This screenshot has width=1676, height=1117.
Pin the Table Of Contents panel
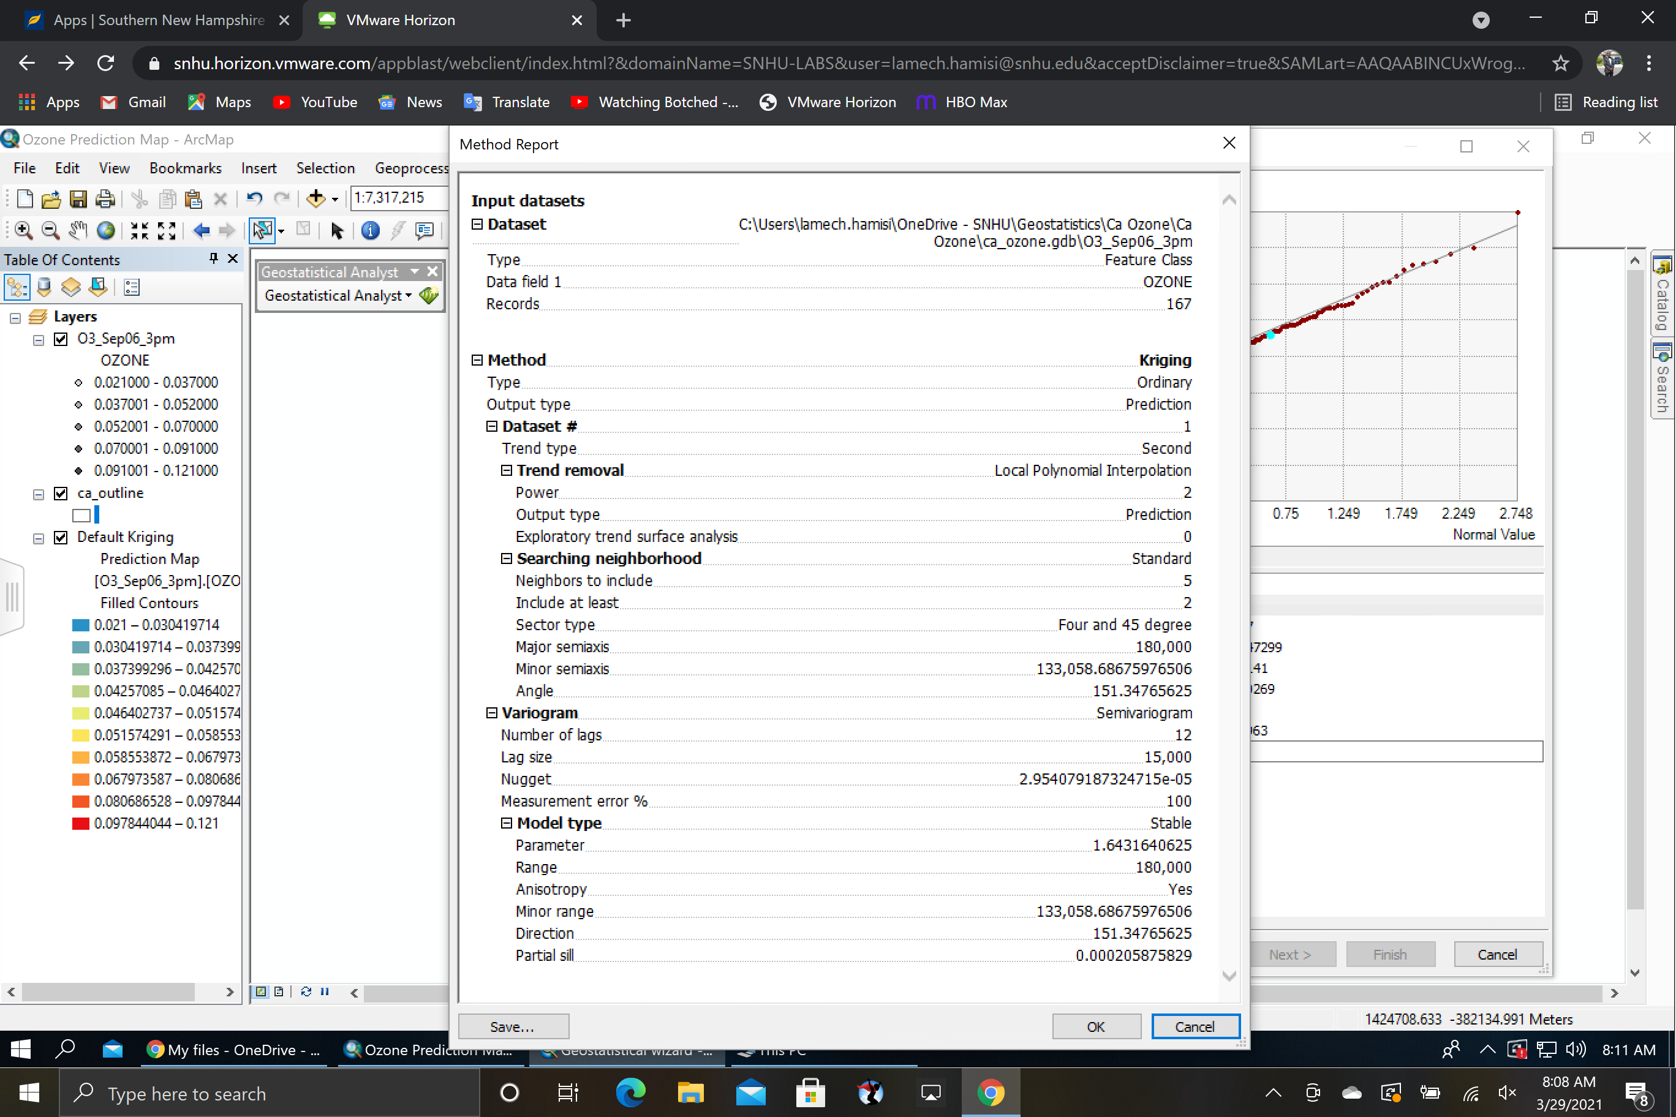click(213, 258)
